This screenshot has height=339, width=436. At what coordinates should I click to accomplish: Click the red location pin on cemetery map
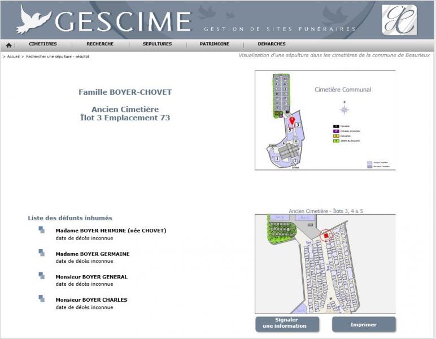(292, 121)
